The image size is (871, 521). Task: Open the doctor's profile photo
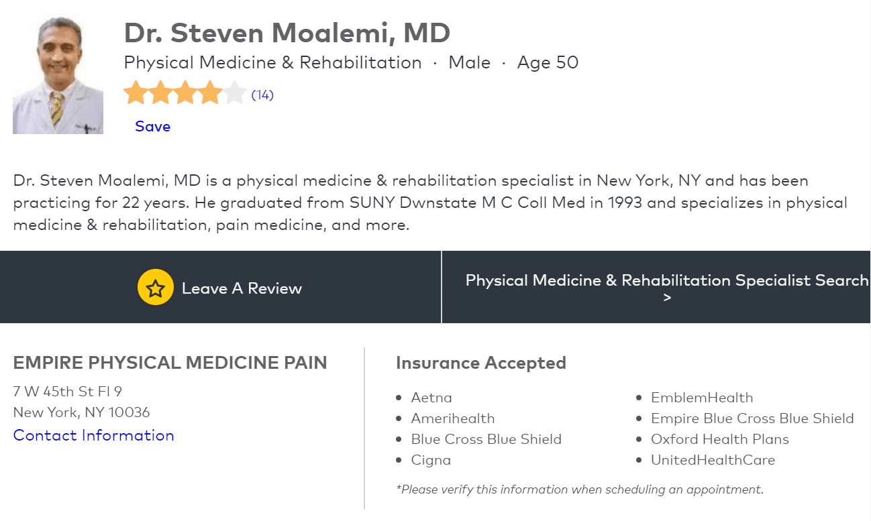[x=58, y=75]
